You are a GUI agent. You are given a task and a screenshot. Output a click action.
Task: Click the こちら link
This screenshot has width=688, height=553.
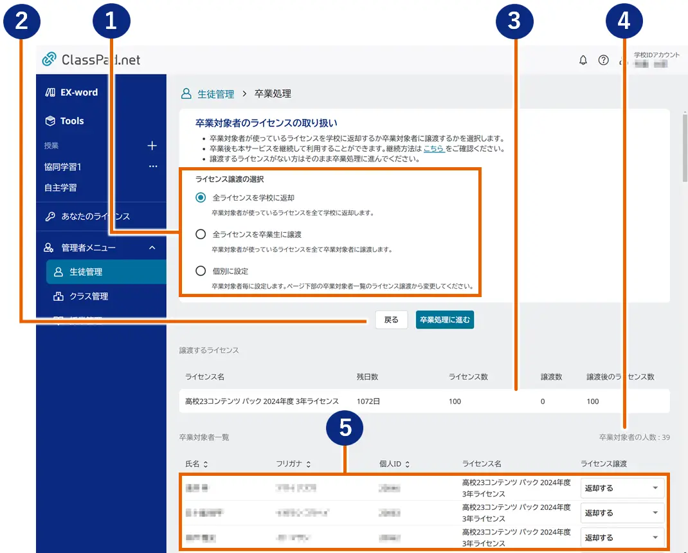(x=433, y=149)
